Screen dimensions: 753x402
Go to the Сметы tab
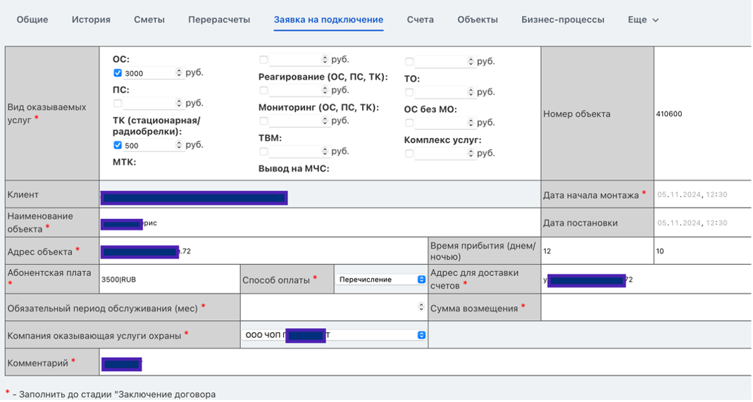click(149, 20)
